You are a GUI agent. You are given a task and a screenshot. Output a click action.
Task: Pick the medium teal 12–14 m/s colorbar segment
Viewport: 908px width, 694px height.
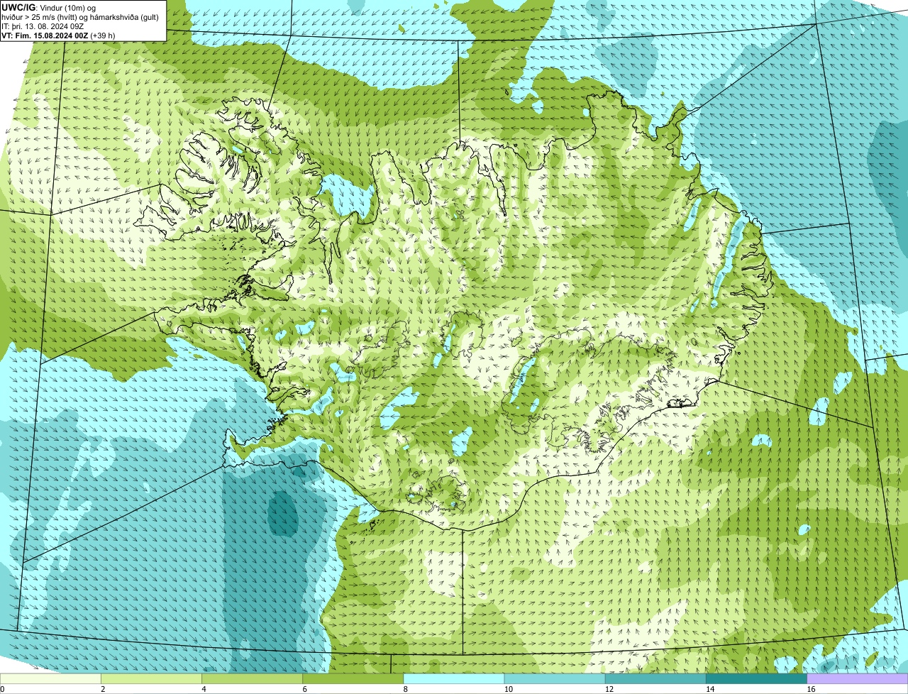[x=655, y=679]
